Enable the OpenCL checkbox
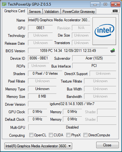Screen dimensions: 122x152 pos(31,135)
